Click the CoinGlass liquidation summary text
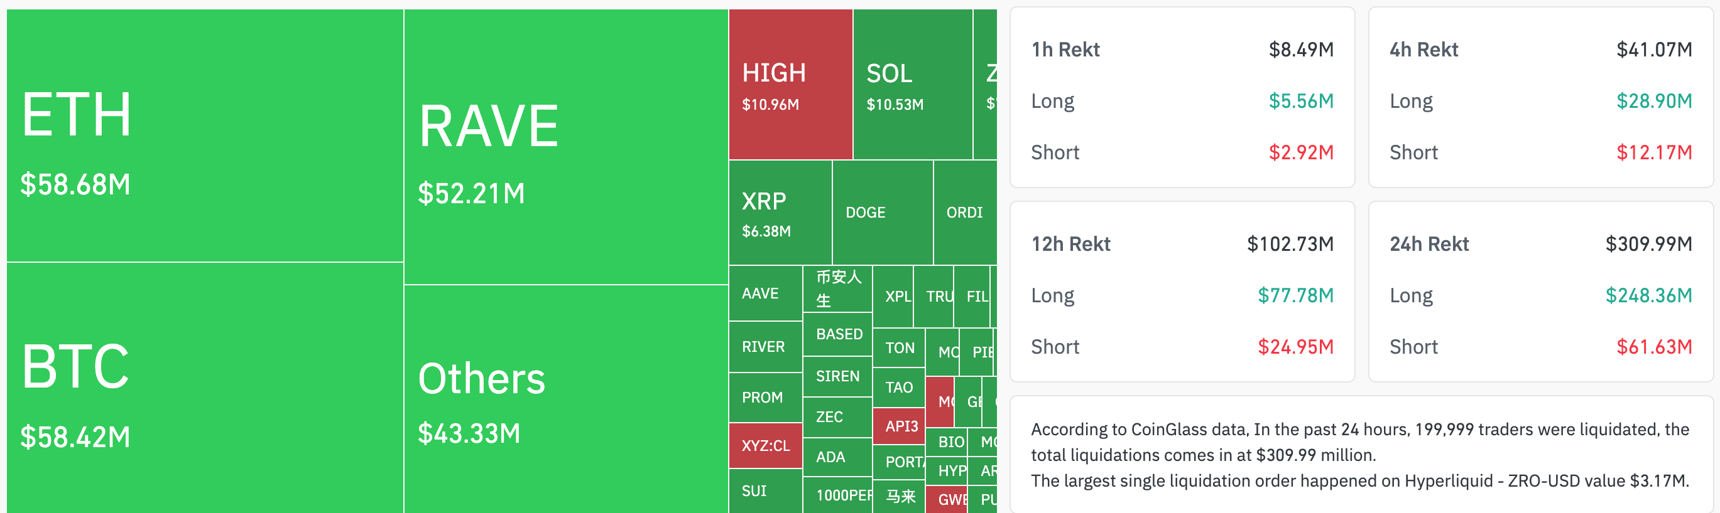Viewport: 1720px width, 513px height. click(1359, 455)
